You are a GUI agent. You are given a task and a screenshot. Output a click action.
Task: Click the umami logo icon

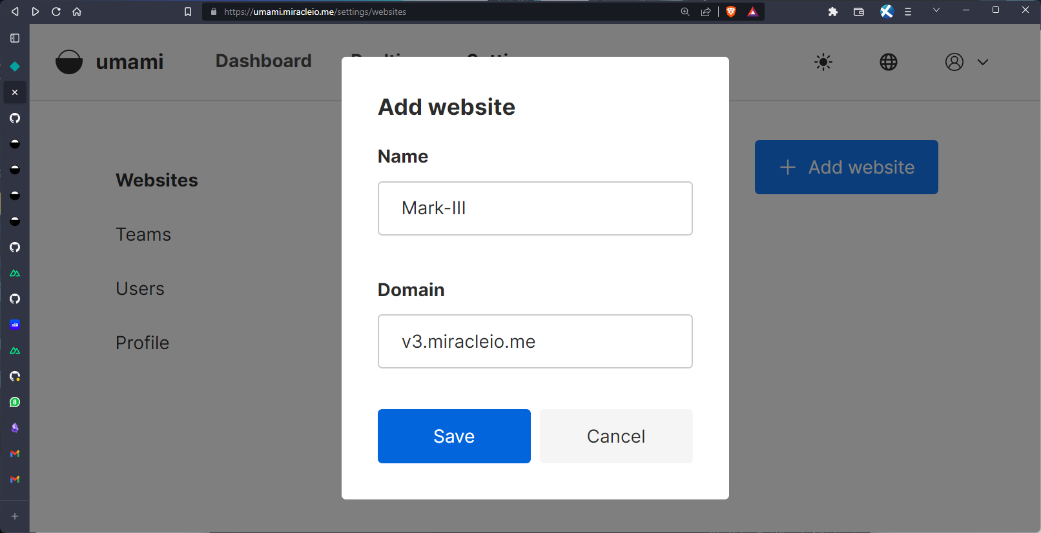tap(69, 62)
